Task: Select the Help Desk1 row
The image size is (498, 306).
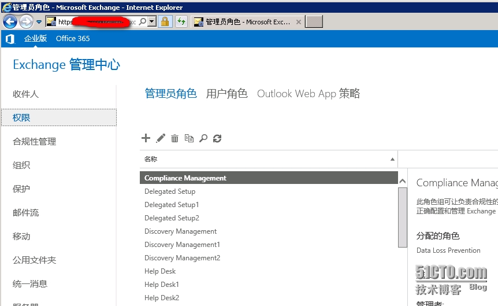Action: point(269,285)
